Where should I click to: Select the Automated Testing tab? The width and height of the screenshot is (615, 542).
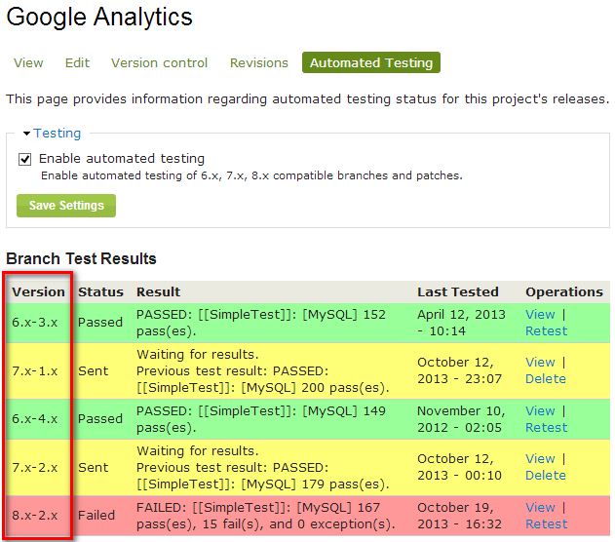[x=371, y=62]
